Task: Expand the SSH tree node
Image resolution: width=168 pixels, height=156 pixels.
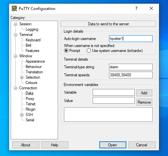Action: [x=22, y=115]
